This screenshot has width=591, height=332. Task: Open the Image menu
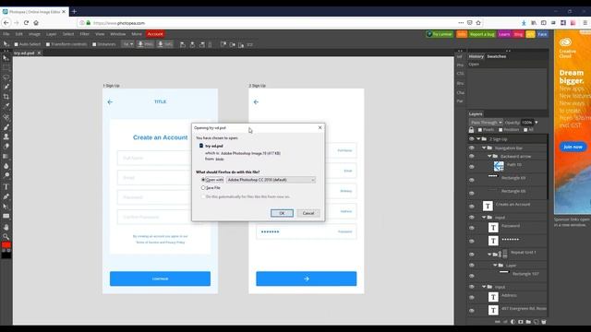34,34
